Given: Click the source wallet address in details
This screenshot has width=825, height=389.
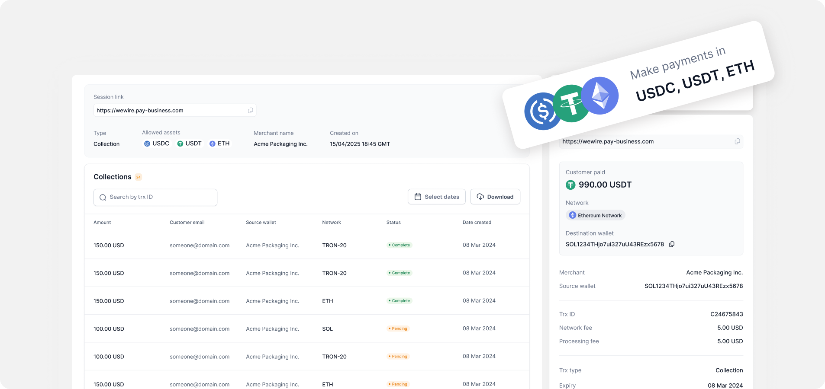Looking at the screenshot, I should (694, 286).
